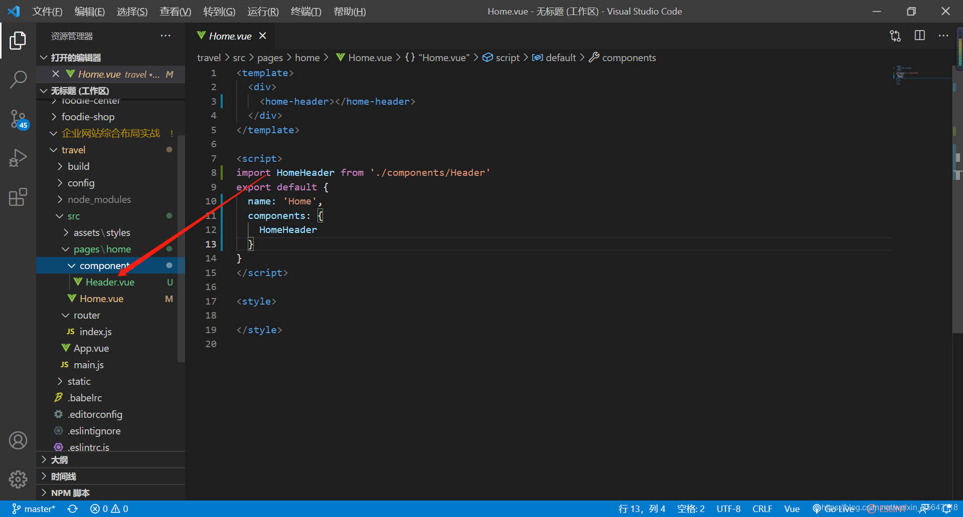This screenshot has width=963, height=517.
Task: Open the 转到(G) menu
Action: 219,11
